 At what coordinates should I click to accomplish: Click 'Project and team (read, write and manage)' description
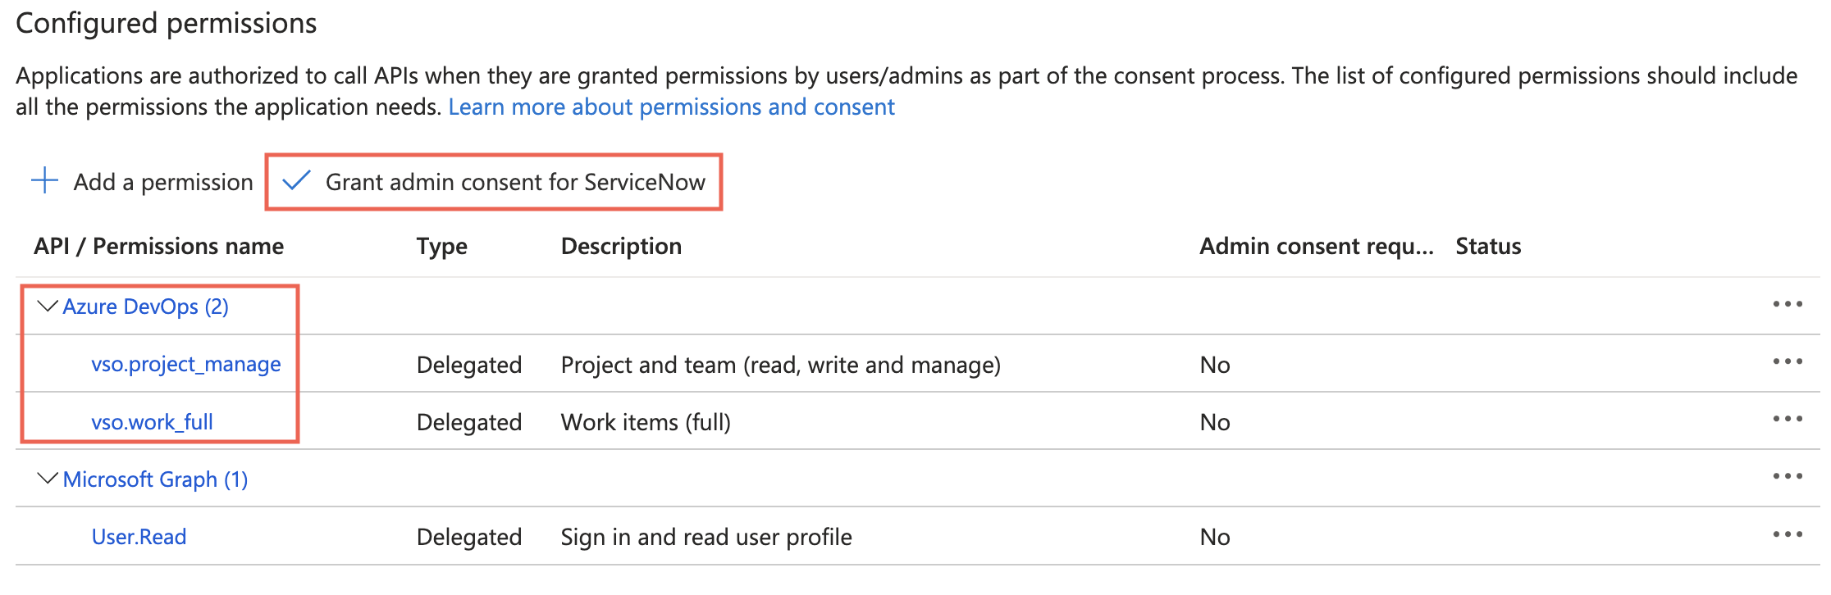click(781, 365)
